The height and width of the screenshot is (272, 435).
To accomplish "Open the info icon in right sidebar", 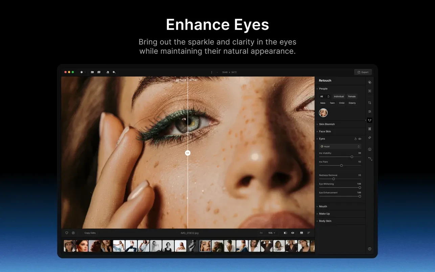I will [370, 149].
